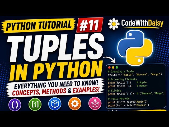
Task: Click the print(fruits[0]) code line
Action: pyautogui.click(x=119, y=83)
